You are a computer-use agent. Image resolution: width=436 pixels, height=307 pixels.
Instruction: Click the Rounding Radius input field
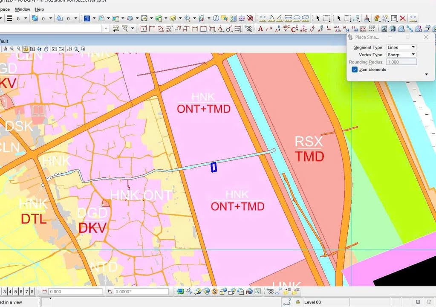point(401,62)
